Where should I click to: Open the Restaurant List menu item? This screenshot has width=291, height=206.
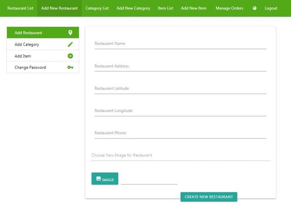[x=20, y=8]
